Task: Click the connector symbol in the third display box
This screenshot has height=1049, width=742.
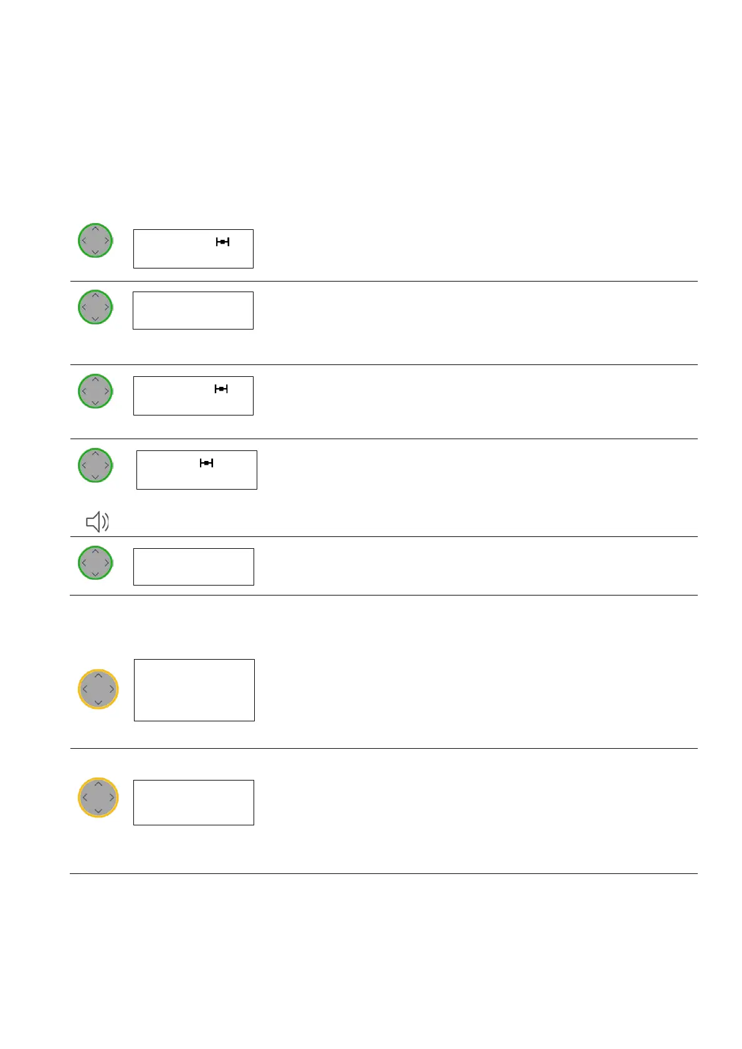Action: coord(221,389)
